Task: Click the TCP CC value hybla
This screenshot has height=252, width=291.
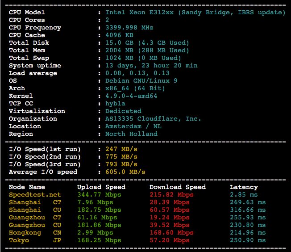Action: (x=115, y=104)
